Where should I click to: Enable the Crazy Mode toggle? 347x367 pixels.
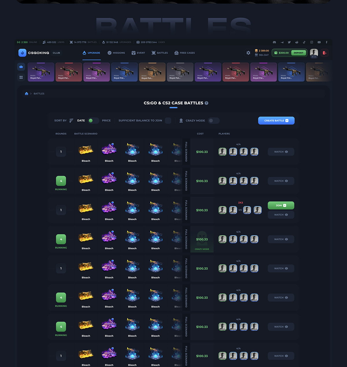(x=213, y=121)
